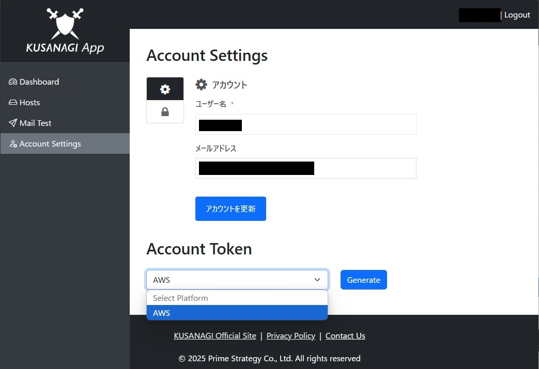This screenshot has height=369, width=539.
Task: Expand the AWS platform dropdown chevron
Action: click(x=317, y=280)
